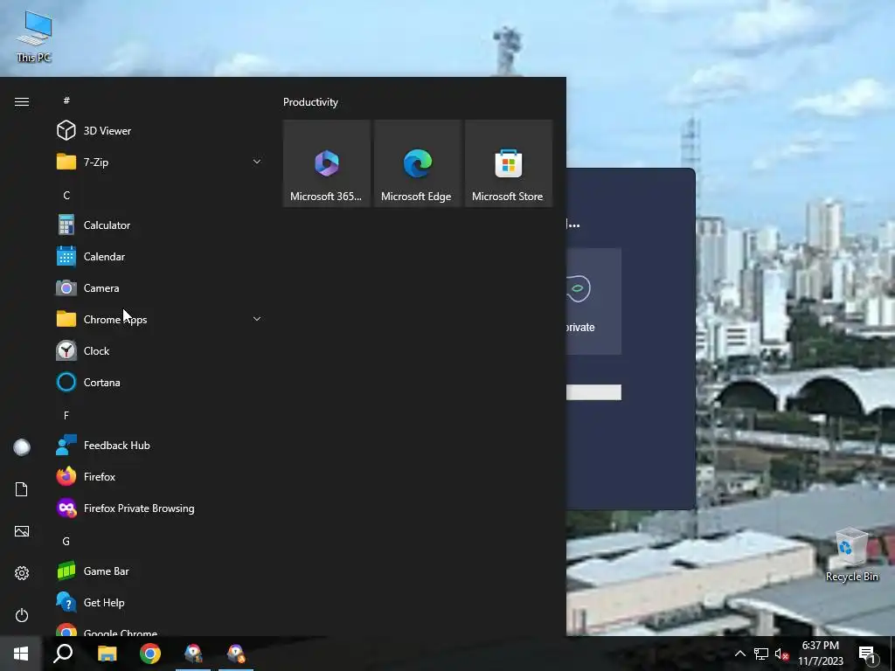Expand the 7-Zip folder chevron
The height and width of the screenshot is (671, 895).
point(257,162)
